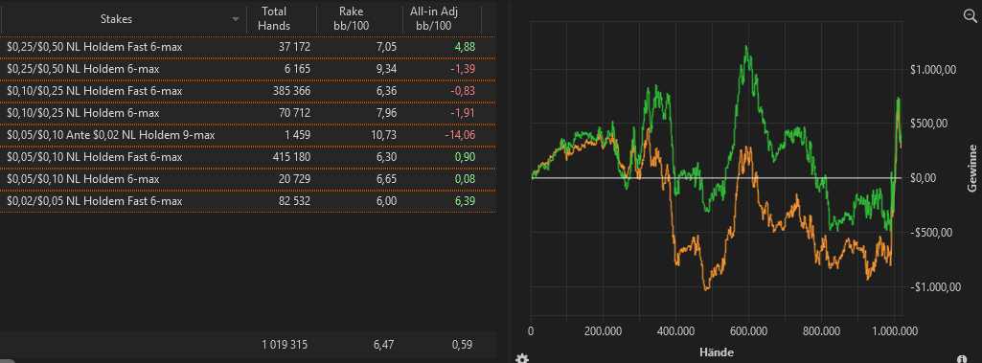982x363 pixels.
Task: Click the total hands summary value 1 019 315
Action: click(x=285, y=344)
